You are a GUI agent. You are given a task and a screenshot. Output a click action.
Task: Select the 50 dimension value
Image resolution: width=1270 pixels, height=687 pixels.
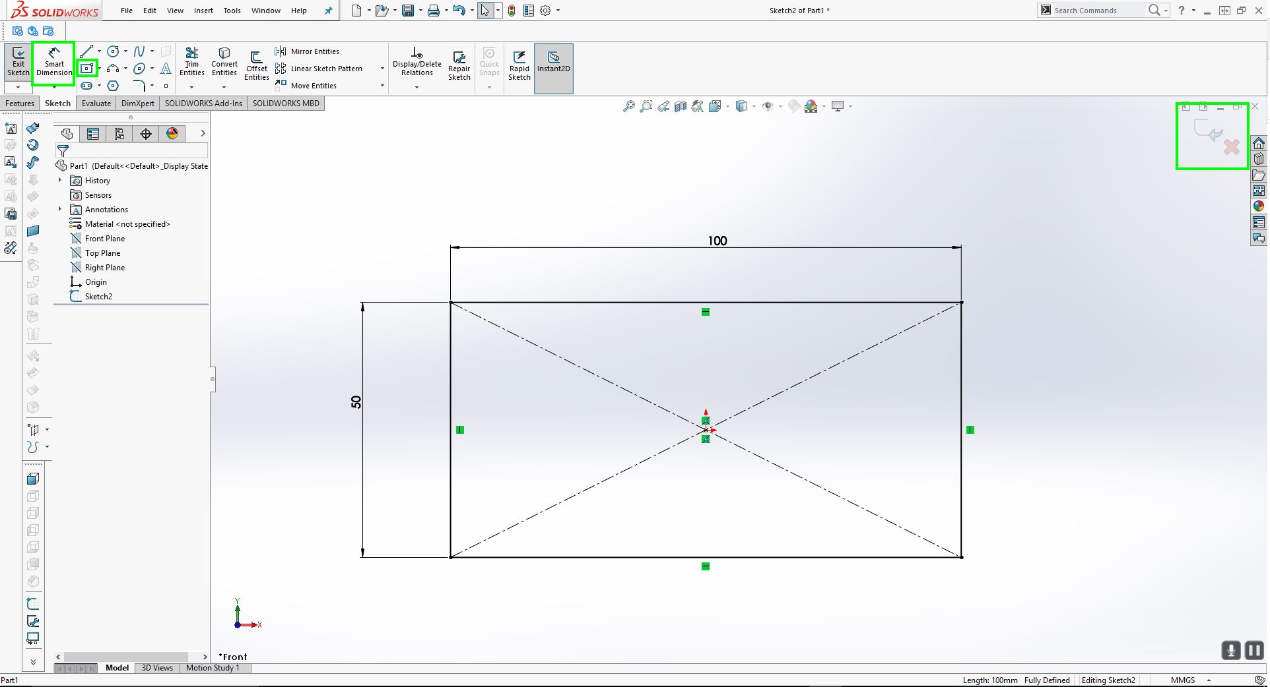(356, 402)
